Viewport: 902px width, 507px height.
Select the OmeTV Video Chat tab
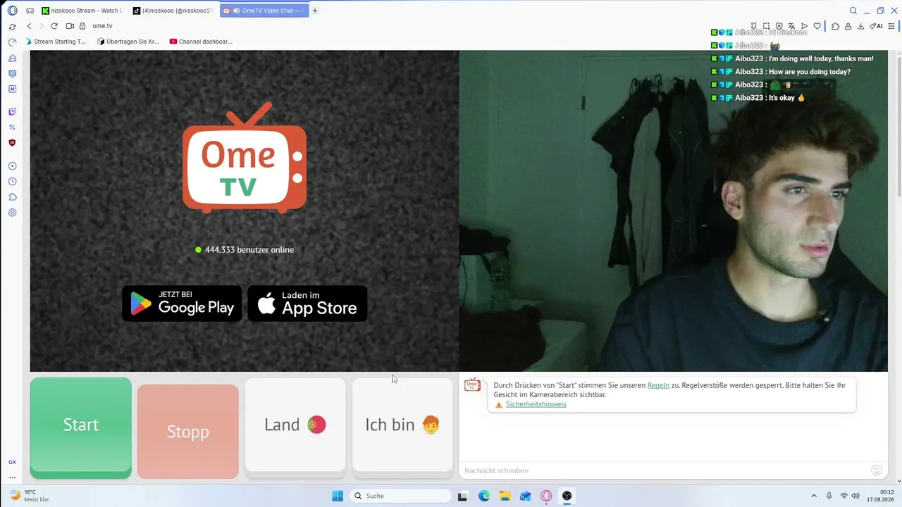(264, 11)
